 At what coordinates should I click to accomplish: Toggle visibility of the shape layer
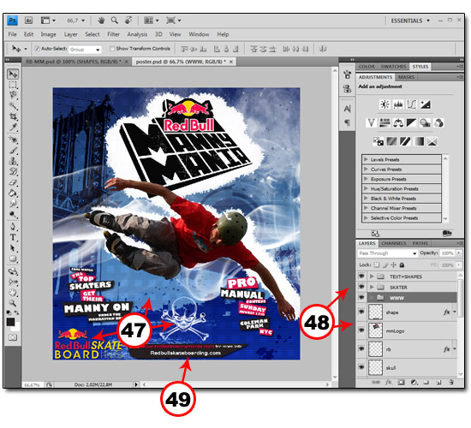click(361, 312)
